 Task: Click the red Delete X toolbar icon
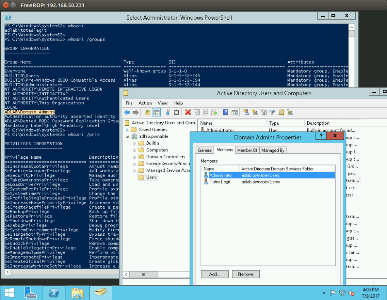click(188, 113)
